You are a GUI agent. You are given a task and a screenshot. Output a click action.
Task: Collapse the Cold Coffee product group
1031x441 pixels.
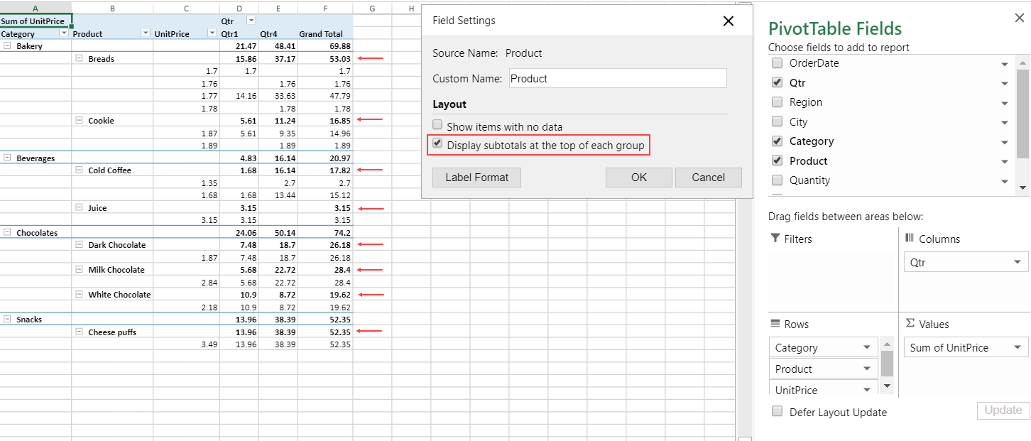[79, 170]
